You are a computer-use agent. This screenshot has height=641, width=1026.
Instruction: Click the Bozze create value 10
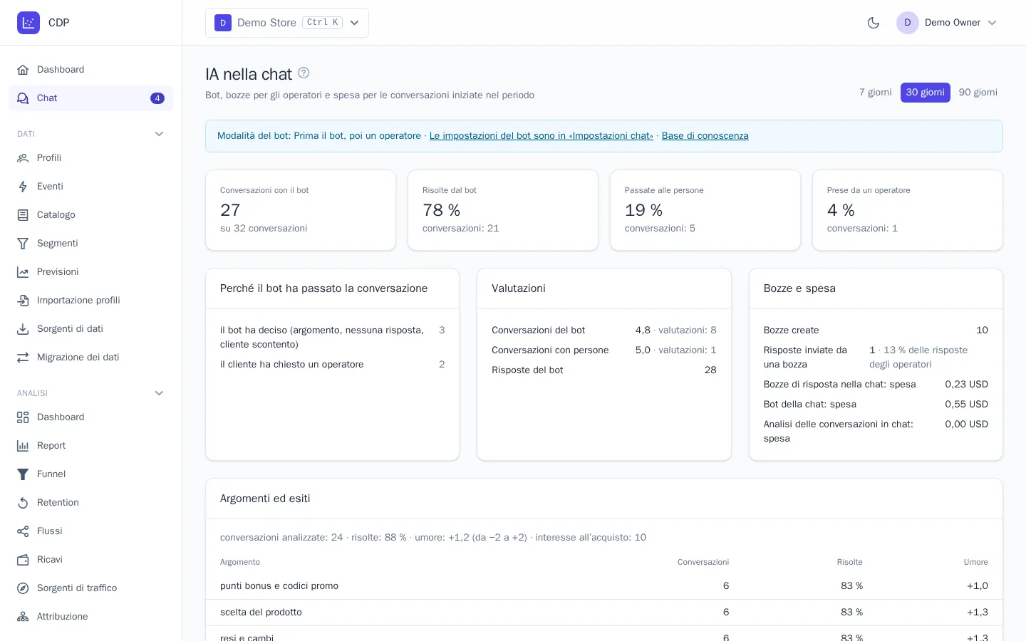coord(982,330)
